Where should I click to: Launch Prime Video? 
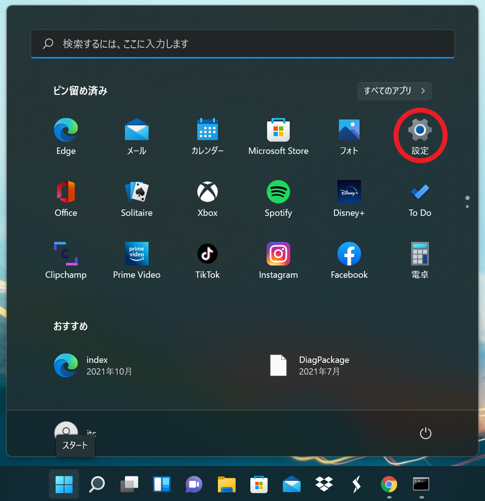(137, 260)
